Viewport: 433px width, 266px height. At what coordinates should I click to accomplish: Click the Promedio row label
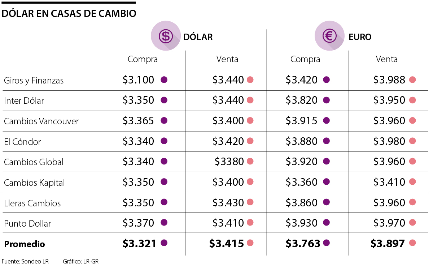coord(25,244)
